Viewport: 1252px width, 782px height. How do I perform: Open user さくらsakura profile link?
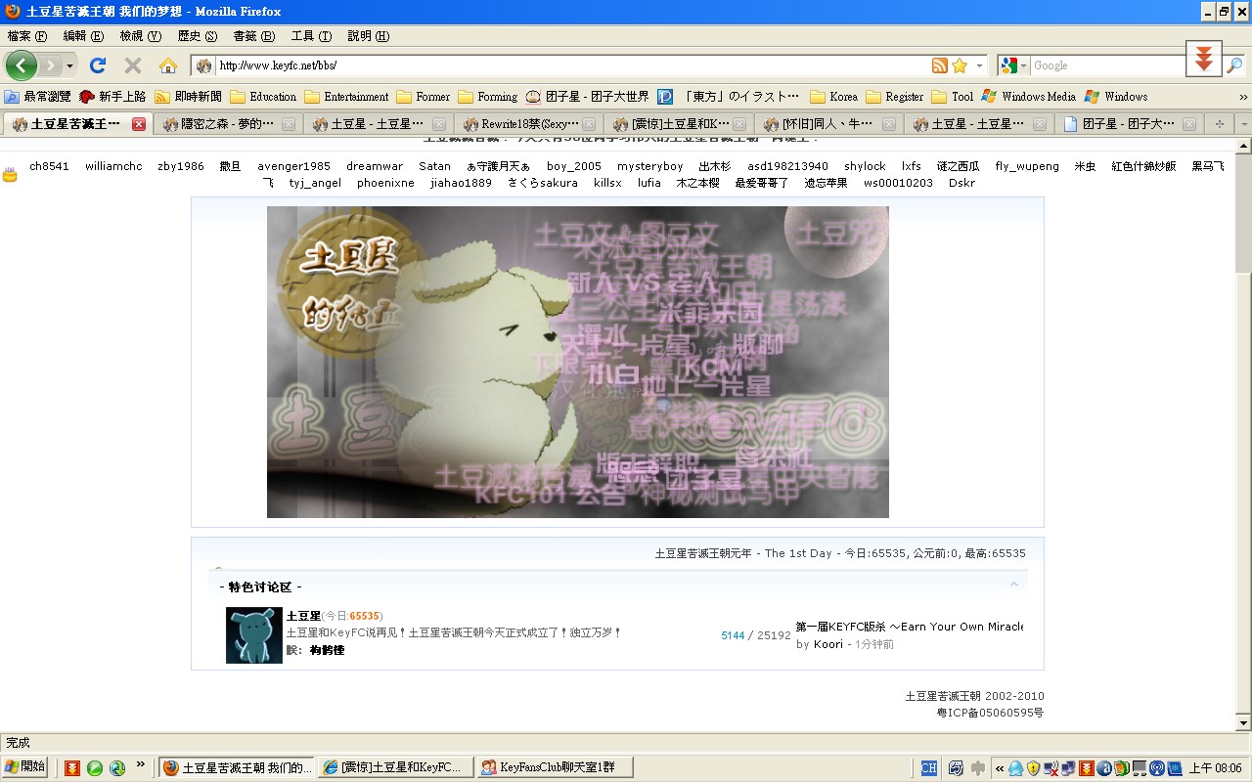click(x=542, y=183)
